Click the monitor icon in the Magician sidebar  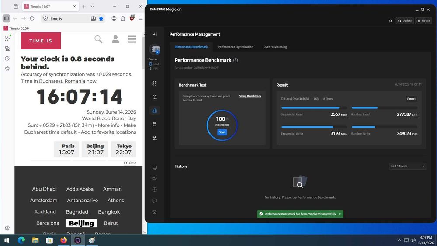point(154,168)
